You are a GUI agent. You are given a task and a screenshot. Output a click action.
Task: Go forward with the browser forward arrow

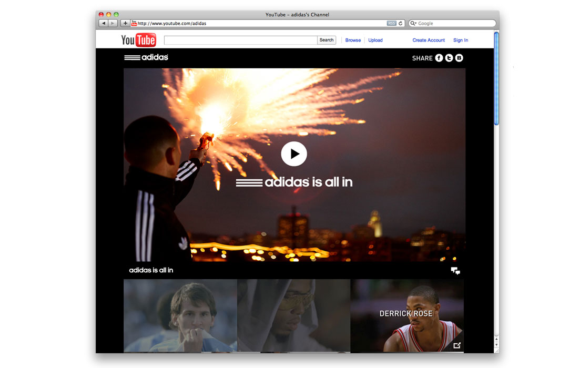pyautogui.click(x=113, y=23)
